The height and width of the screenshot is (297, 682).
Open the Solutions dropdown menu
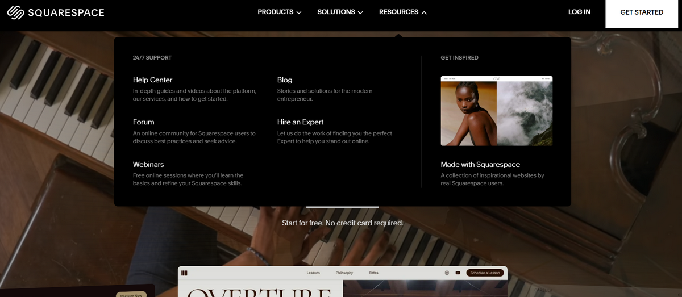pyautogui.click(x=340, y=12)
